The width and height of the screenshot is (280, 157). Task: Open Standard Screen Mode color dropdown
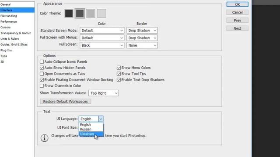click(102, 31)
